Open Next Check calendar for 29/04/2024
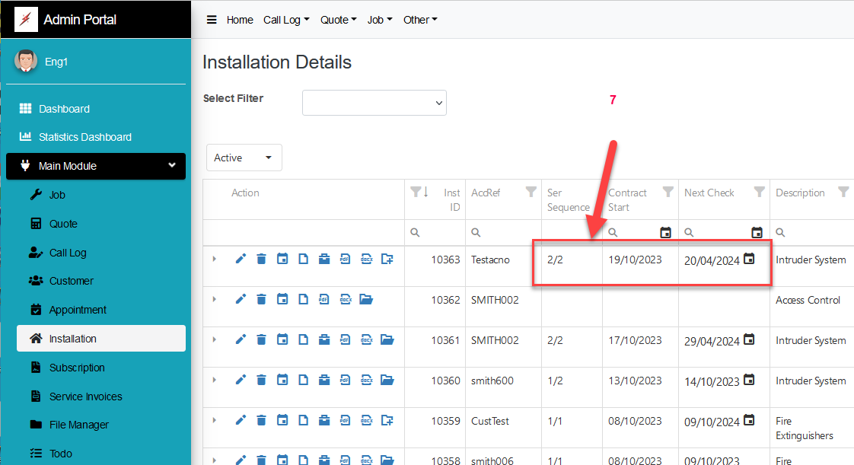The height and width of the screenshot is (465, 854). tap(750, 339)
